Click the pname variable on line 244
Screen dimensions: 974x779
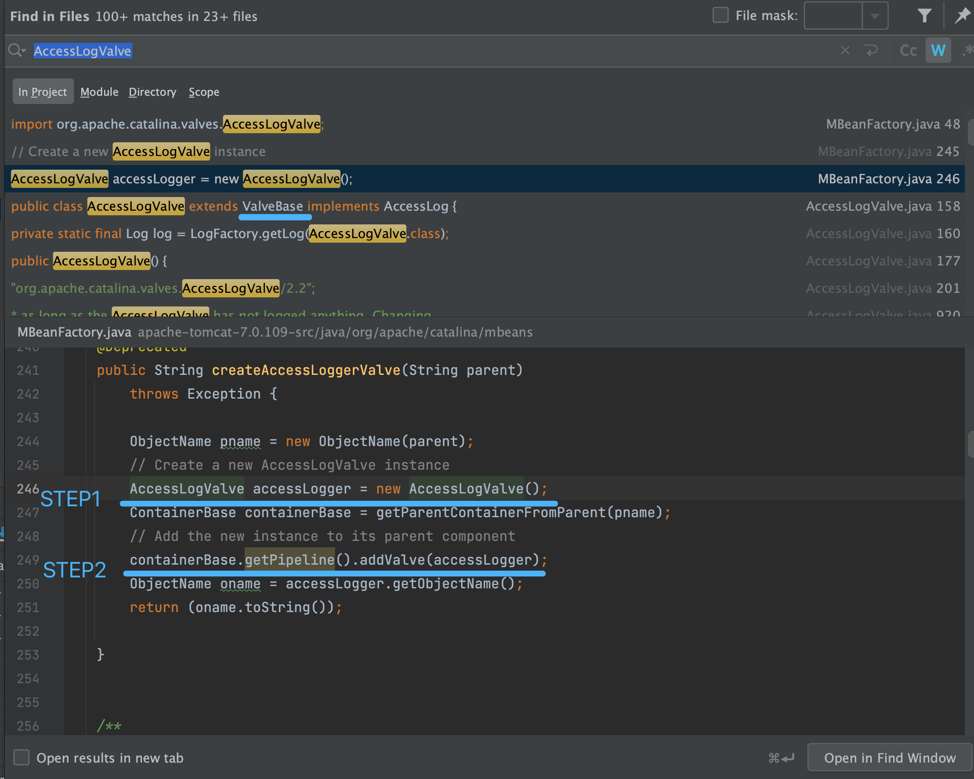(x=240, y=441)
